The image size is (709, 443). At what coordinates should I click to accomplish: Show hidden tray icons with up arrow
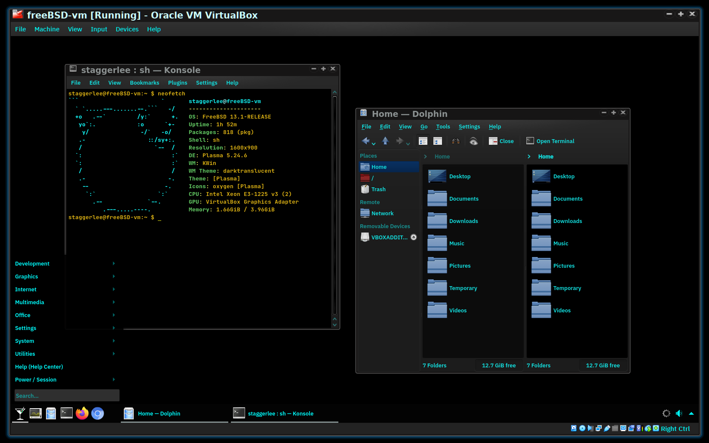pyautogui.click(x=691, y=413)
